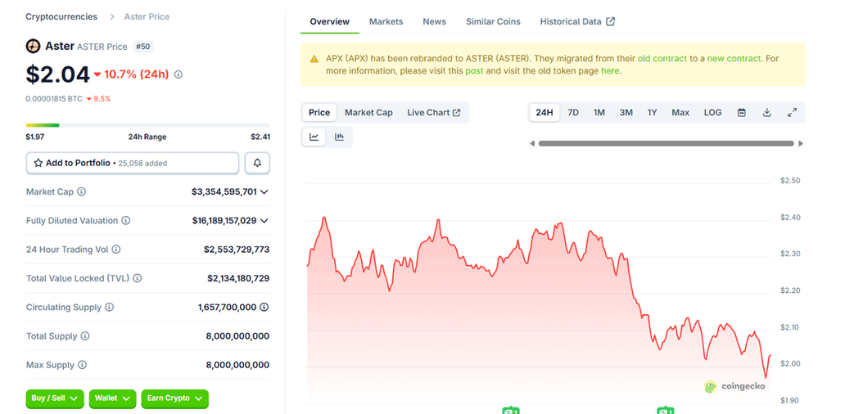Open the old token page here link

coord(610,70)
